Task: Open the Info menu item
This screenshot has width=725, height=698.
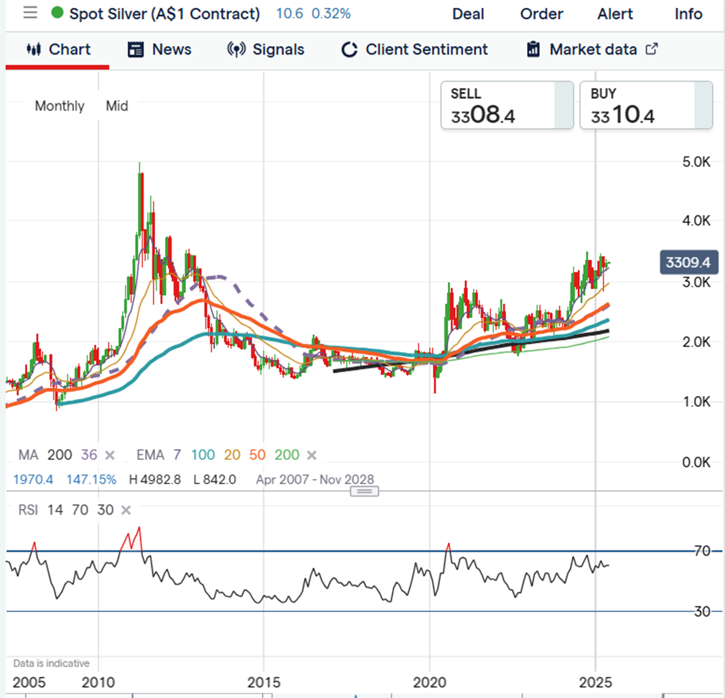Action: (688, 14)
